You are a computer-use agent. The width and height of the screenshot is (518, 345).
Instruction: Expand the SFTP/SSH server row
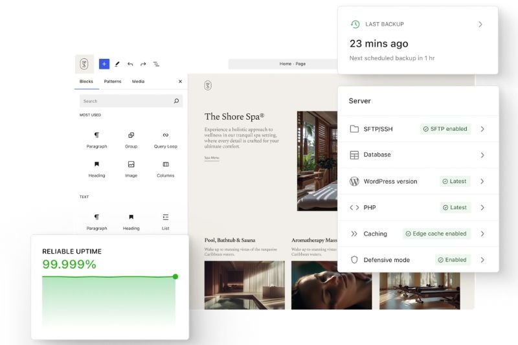(x=482, y=129)
